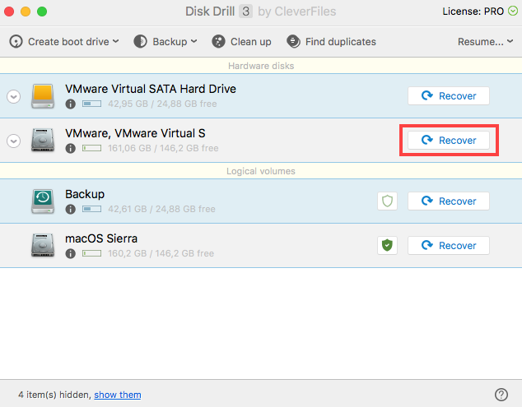Click the Logical volumes section header
The width and height of the screenshot is (522, 407).
tap(261, 171)
